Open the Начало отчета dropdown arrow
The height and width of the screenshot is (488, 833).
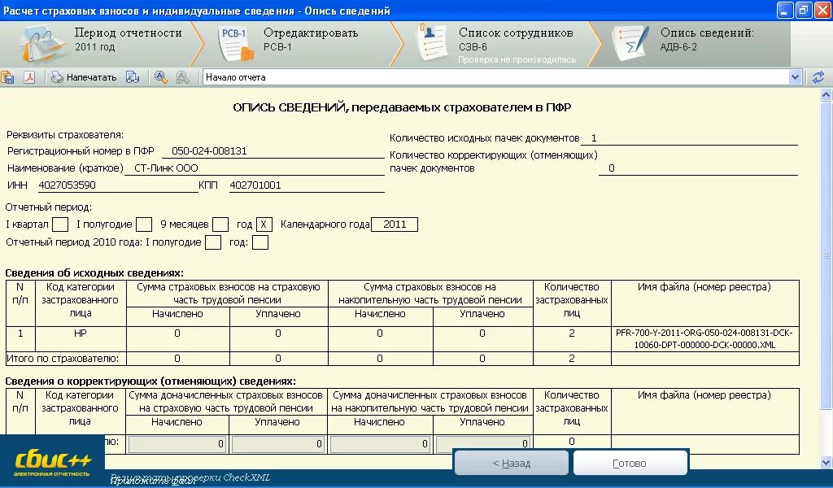pyautogui.click(x=794, y=77)
